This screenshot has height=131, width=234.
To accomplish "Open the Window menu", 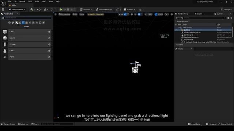I will pyautogui.click(x=22, y=1).
